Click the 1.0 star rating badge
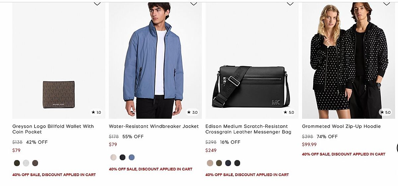 [x=97, y=112]
